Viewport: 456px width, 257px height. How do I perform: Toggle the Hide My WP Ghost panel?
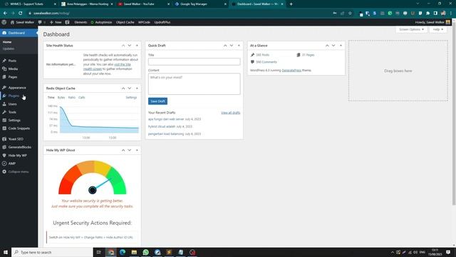[137, 150]
